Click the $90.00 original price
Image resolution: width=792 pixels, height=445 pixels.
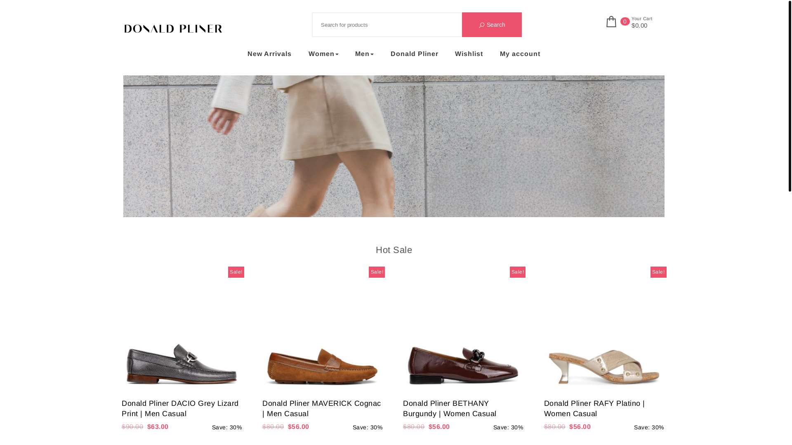tap(132, 427)
